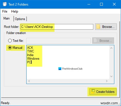Click the 'Windows' line in manual list
This screenshot has height=106, width=121.
click(33, 59)
